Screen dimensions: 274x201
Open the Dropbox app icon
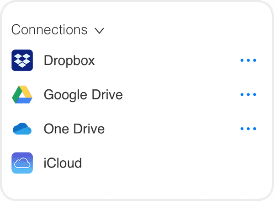click(x=22, y=60)
